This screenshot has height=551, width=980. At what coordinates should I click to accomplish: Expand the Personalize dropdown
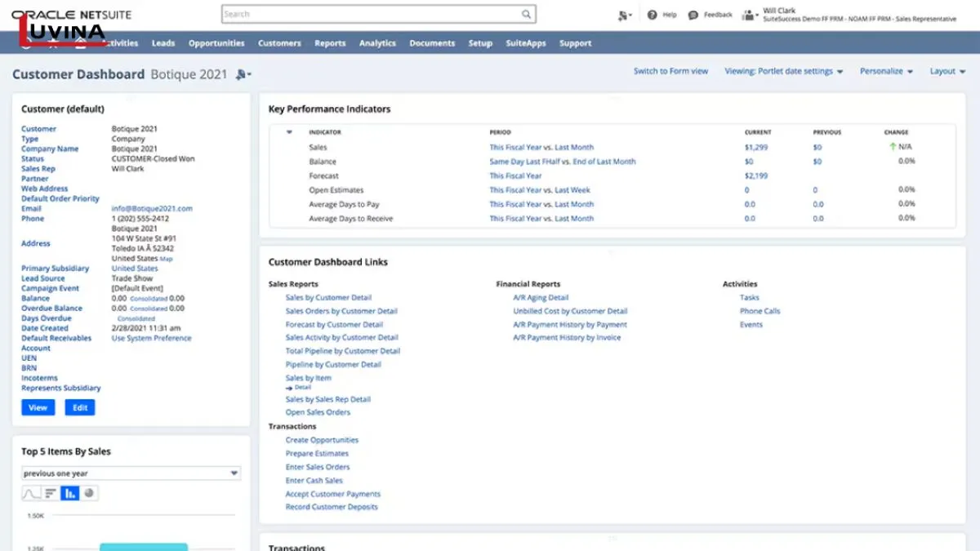pyautogui.click(x=886, y=72)
